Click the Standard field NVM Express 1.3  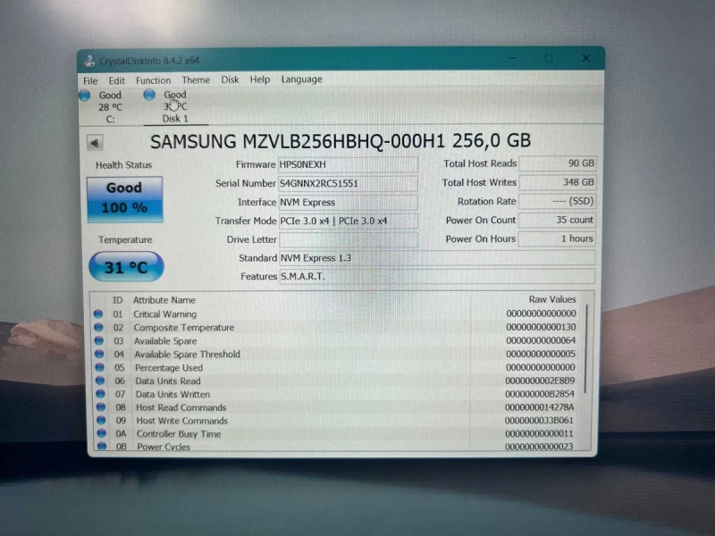coord(437,257)
